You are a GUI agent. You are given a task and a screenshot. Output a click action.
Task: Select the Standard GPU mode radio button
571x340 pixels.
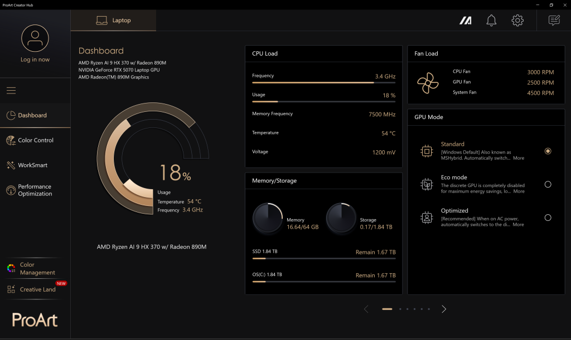pos(548,151)
